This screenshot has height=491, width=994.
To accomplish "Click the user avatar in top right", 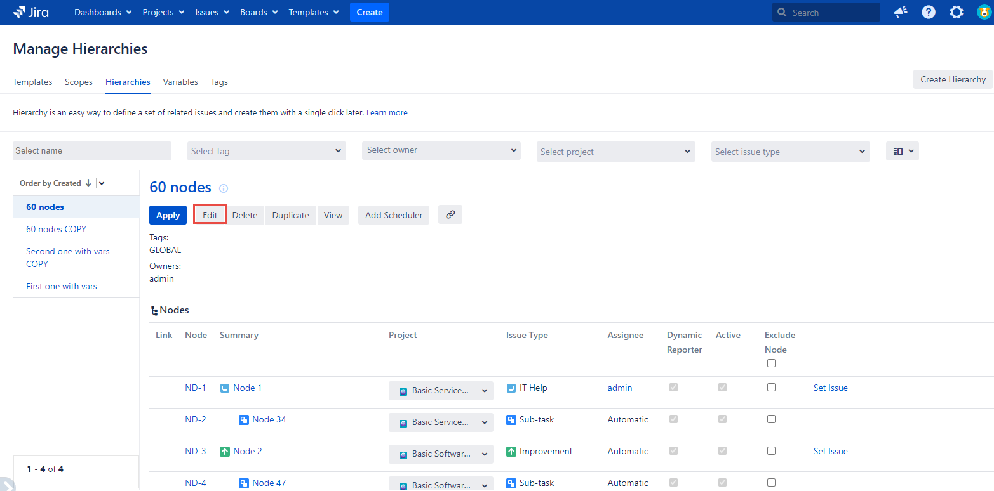I will pyautogui.click(x=984, y=12).
